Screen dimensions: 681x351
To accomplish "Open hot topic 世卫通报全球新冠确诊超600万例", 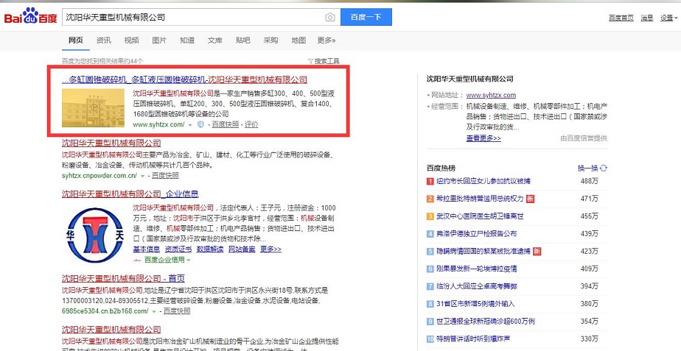I will (x=485, y=321).
